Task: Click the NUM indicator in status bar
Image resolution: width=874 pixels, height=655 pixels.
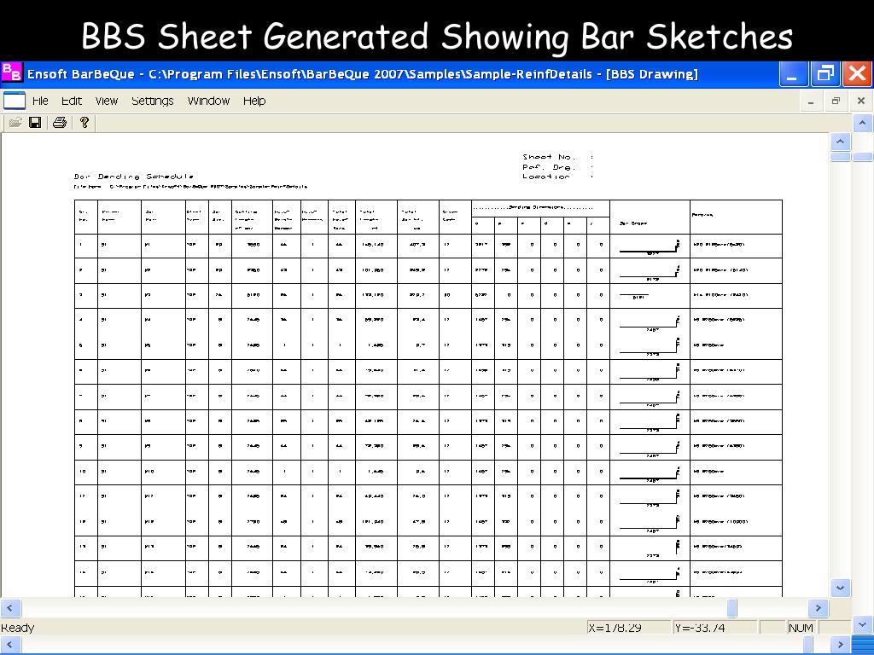Action: tap(801, 628)
